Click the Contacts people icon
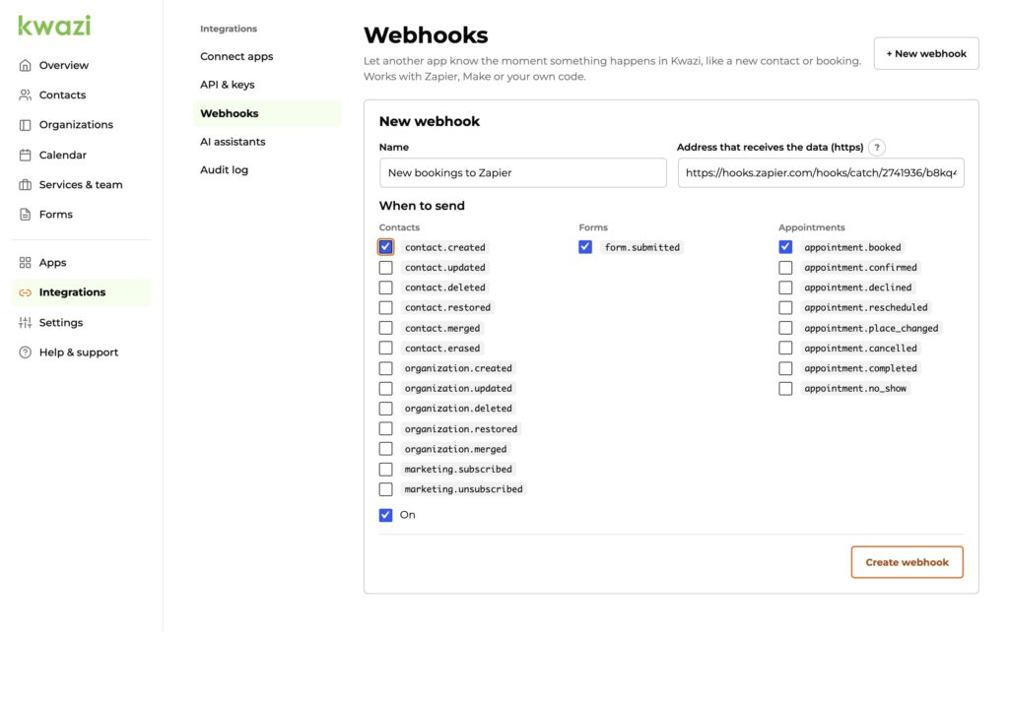This screenshot has width=1009, height=703. click(x=25, y=95)
